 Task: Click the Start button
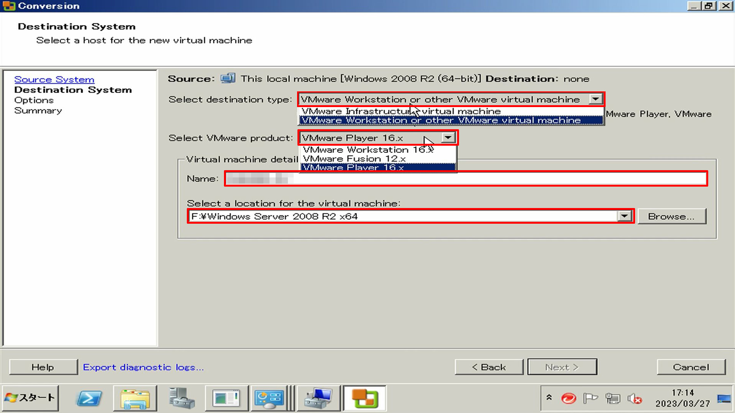click(x=31, y=398)
